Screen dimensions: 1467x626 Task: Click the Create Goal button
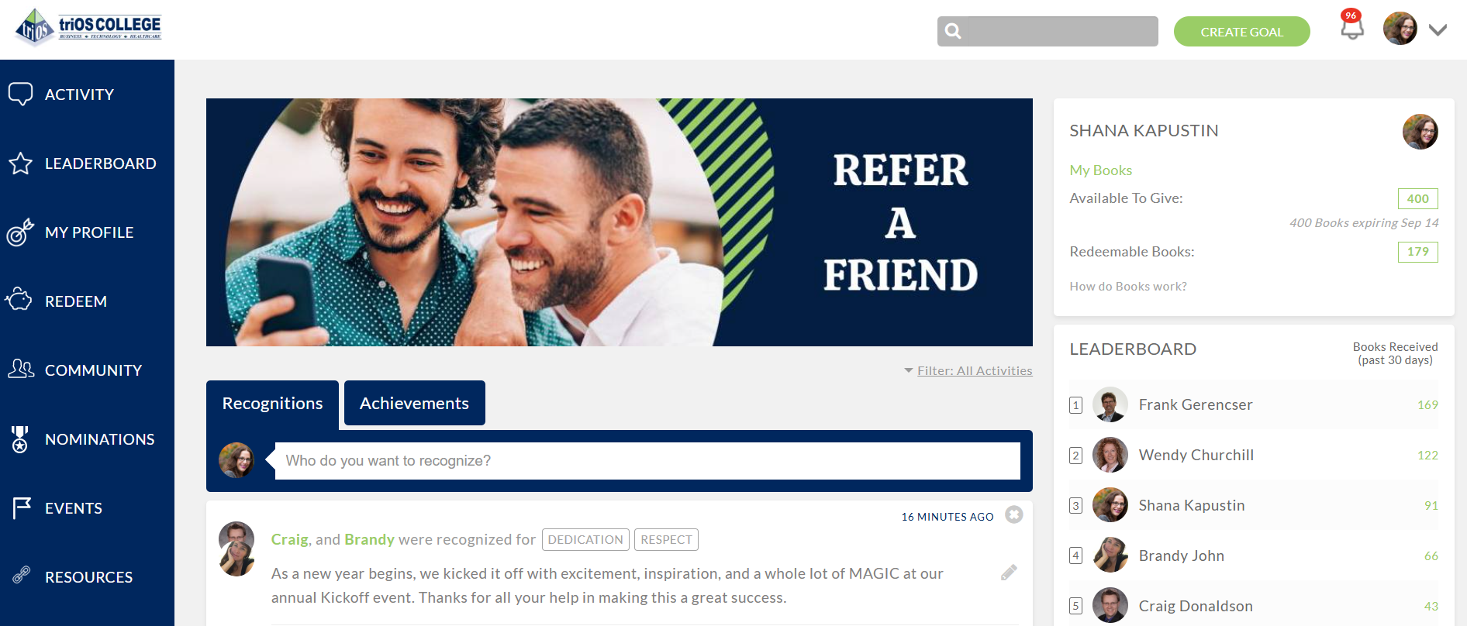(1242, 32)
